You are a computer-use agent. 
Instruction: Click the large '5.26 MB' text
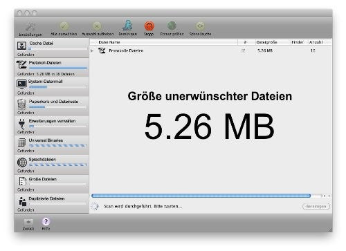point(209,127)
